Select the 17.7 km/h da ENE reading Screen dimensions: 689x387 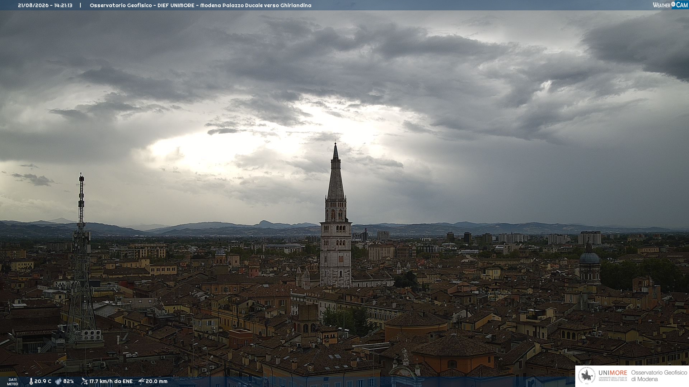(111, 381)
